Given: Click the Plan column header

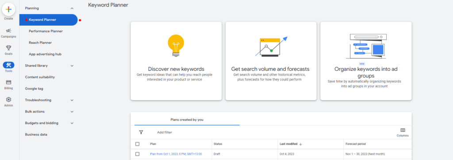Looking at the screenshot, I should click(x=153, y=144).
